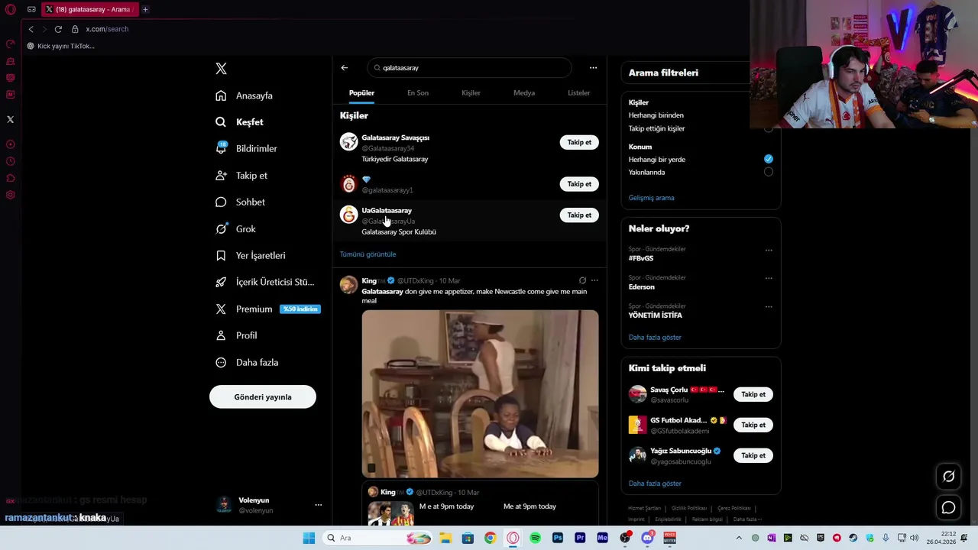Viewport: 978px width, 550px height.
Task: Reload the x.com page
Action: tap(58, 29)
